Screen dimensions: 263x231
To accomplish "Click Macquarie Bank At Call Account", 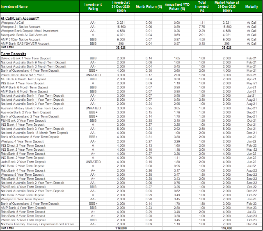I will pos(24,35).
